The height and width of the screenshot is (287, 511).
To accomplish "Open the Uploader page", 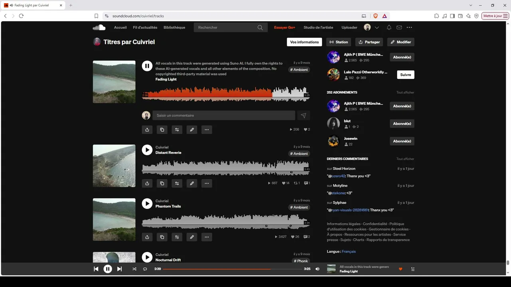I will (x=349, y=28).
